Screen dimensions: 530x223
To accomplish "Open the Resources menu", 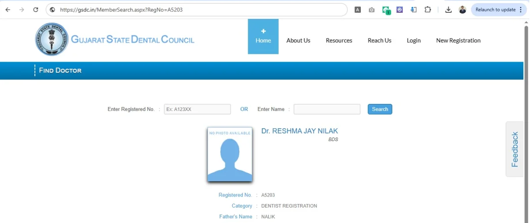I will click(339, 41).
